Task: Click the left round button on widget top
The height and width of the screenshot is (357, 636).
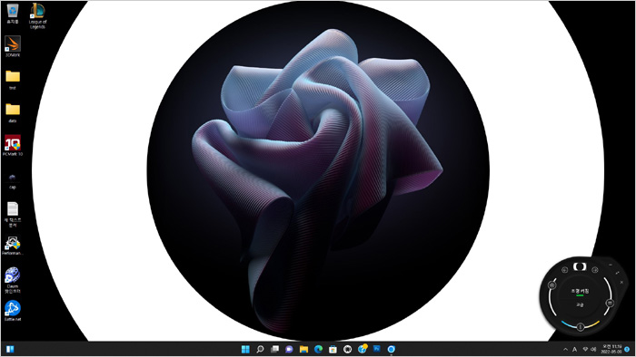Action: 564,270
